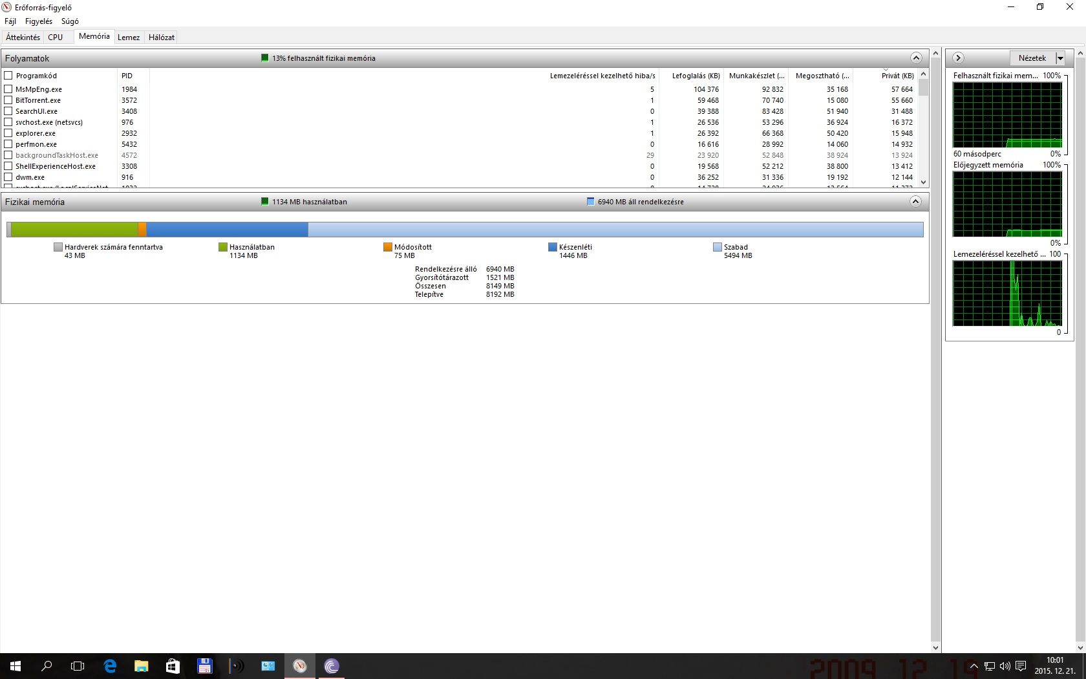Check the svchost.exe (netsvcs) process

pos(8,122)
